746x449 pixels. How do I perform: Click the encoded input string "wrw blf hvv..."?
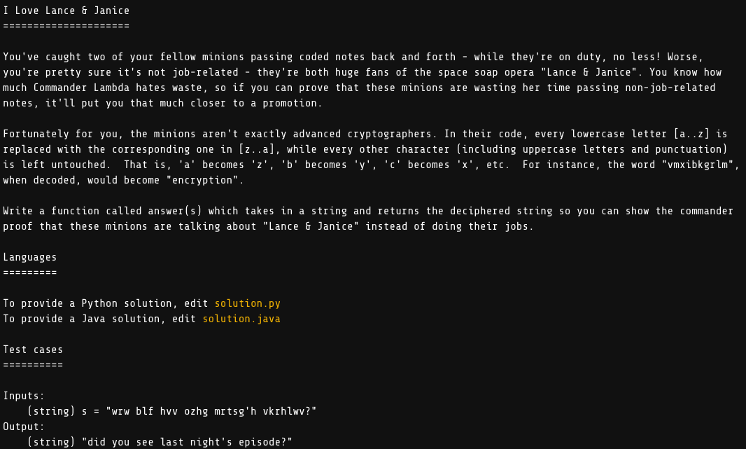coord(211,411)
